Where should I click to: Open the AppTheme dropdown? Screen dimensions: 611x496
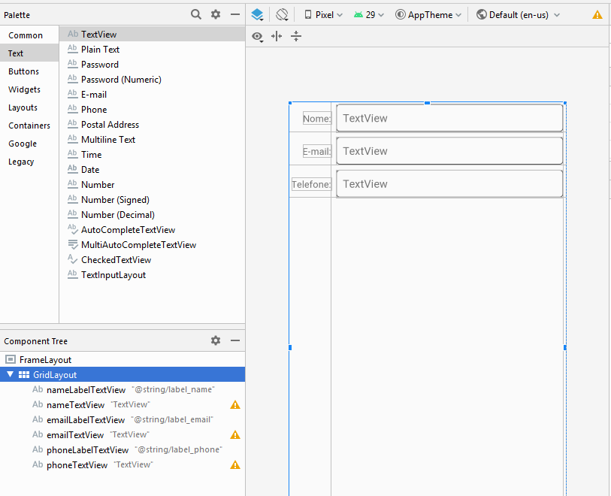(428, 14)
